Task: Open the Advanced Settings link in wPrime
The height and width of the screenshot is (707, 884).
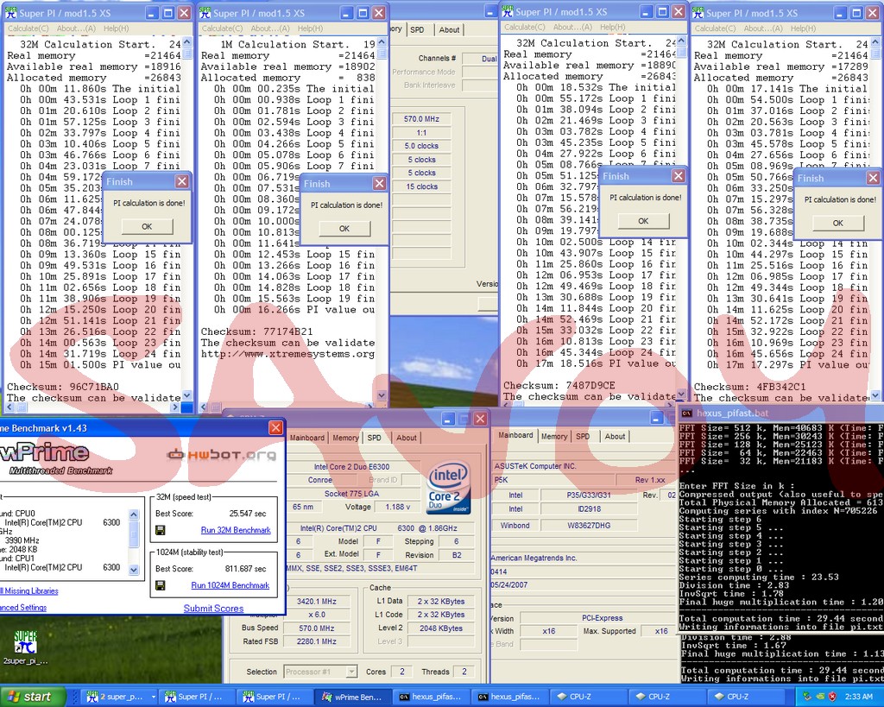Action: (x=23, y=607)
